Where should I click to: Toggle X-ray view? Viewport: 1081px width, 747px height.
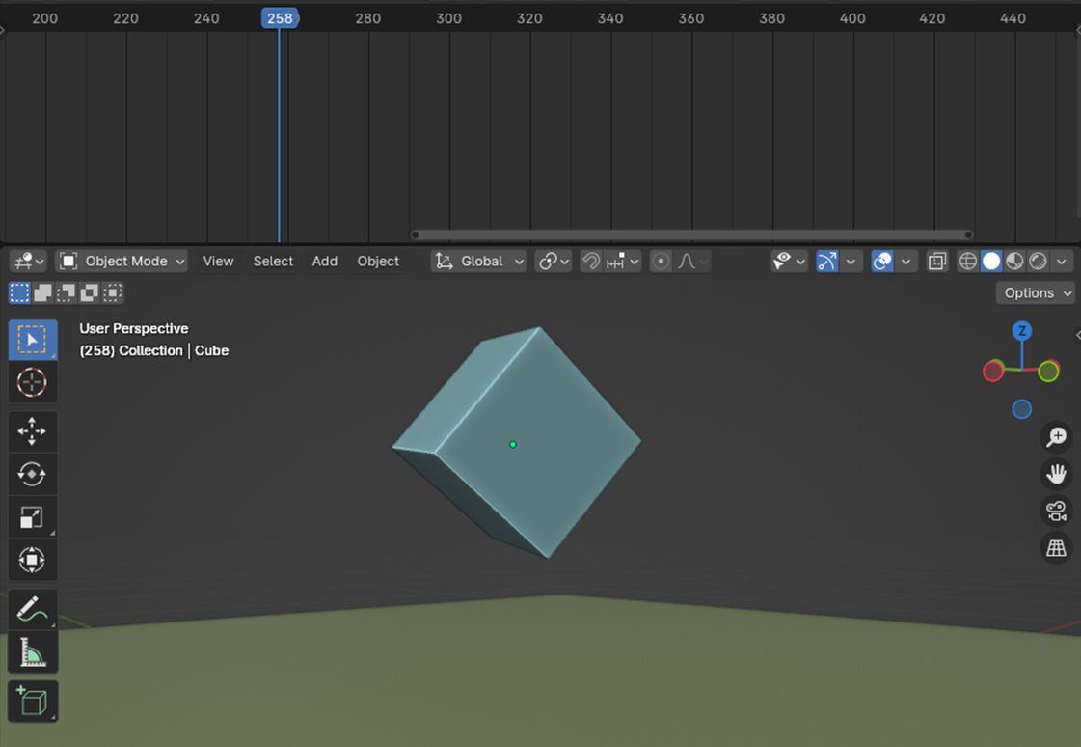click(x=936, y=262)
